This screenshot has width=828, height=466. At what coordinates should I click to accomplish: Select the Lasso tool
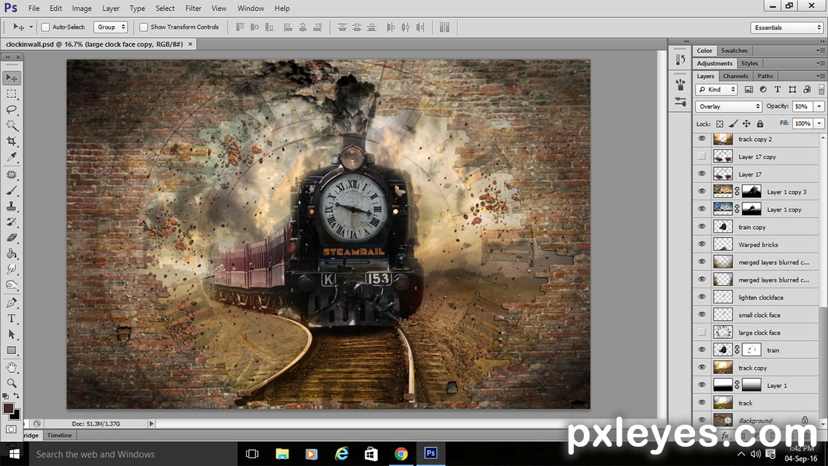(x=12, y=110)
